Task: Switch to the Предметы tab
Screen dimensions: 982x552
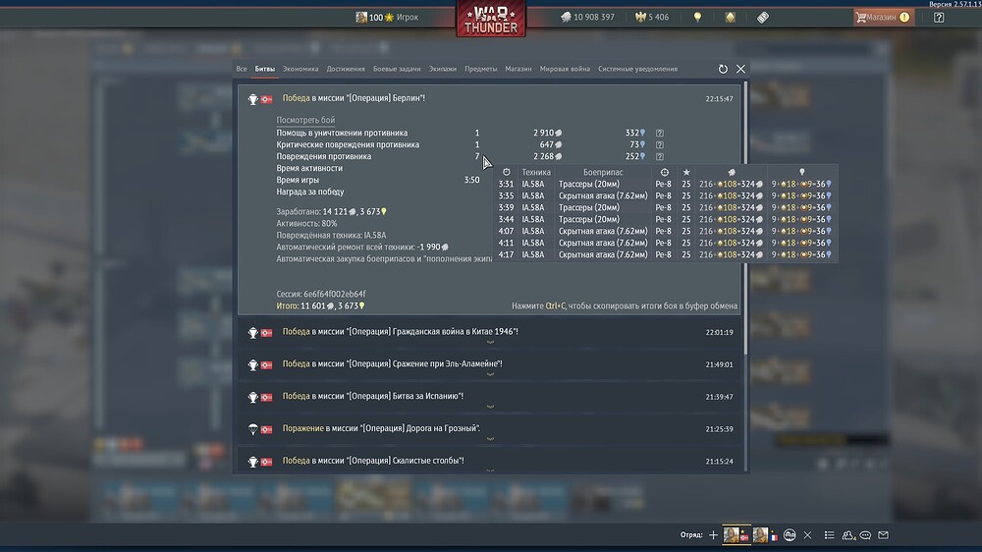Action: click(481, 69)
